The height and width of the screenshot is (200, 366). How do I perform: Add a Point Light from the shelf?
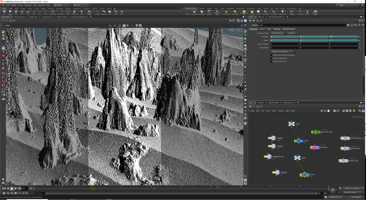tap(194, 12)
